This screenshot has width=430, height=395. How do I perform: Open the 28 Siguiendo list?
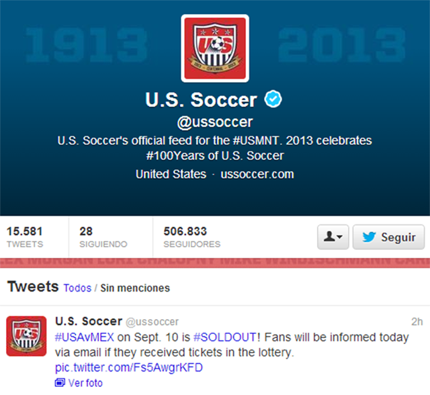click(103, 237)
